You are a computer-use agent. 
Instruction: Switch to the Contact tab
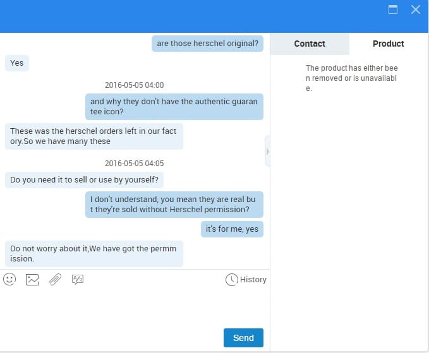(x=310, y=44)
